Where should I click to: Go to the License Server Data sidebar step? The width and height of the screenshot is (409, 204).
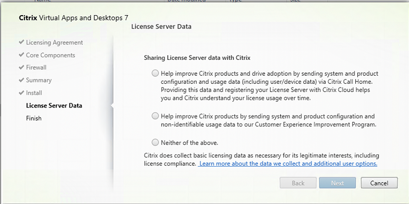[54, 106]
